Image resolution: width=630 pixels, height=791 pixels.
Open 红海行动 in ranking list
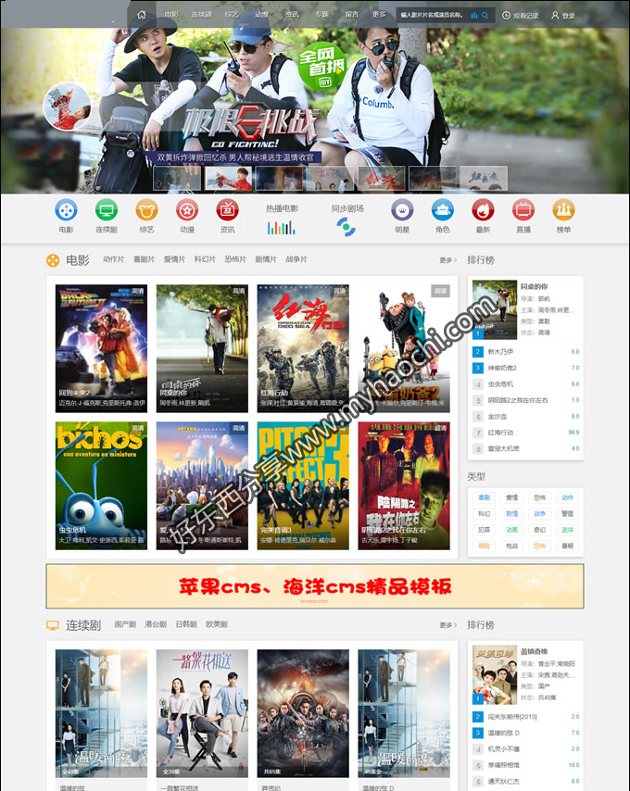coord(500,433)
